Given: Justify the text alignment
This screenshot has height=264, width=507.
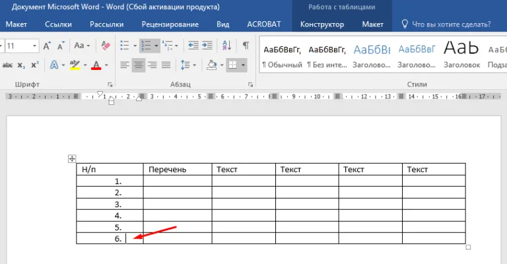Looking at the screenshot, I should tap(166, 65).
